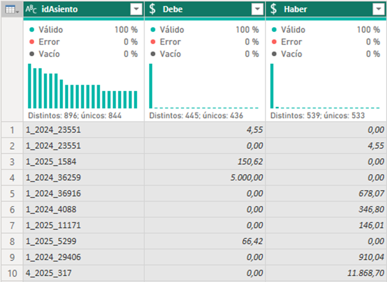Click the dark Vacío indicator under Haber
The height and width of the screenshot is (282, 387).
tap(274, 54)
